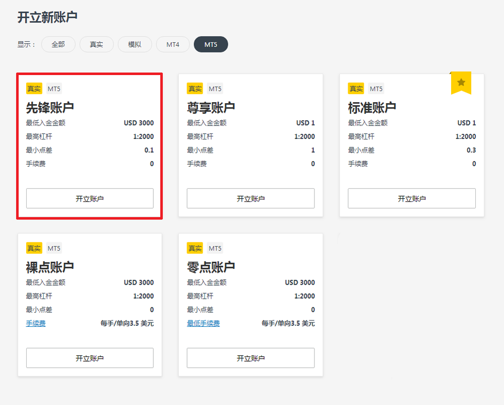Click the 标准账户 card heading

tap(372, 107)
